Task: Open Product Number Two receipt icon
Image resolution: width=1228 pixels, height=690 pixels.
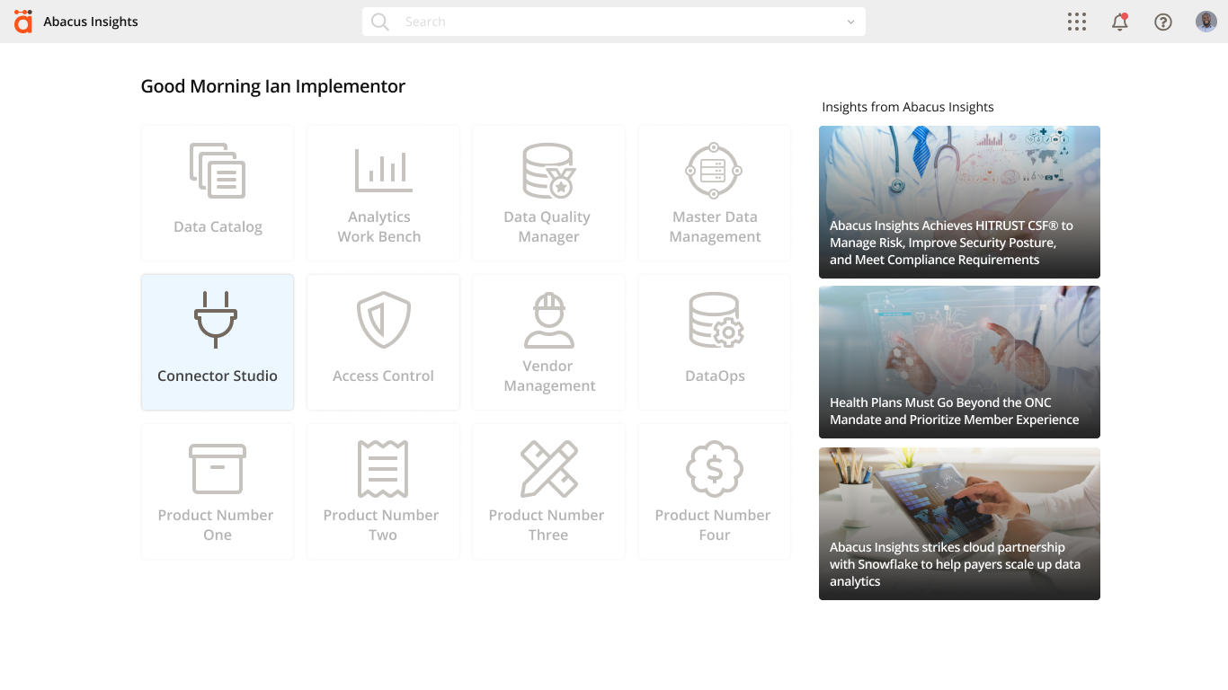Action: pos(383,469)
